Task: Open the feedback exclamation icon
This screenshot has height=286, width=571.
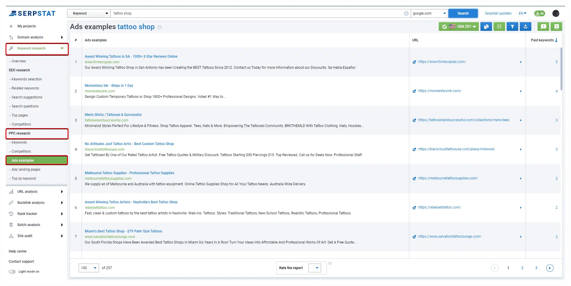Action: coord(543,27)
